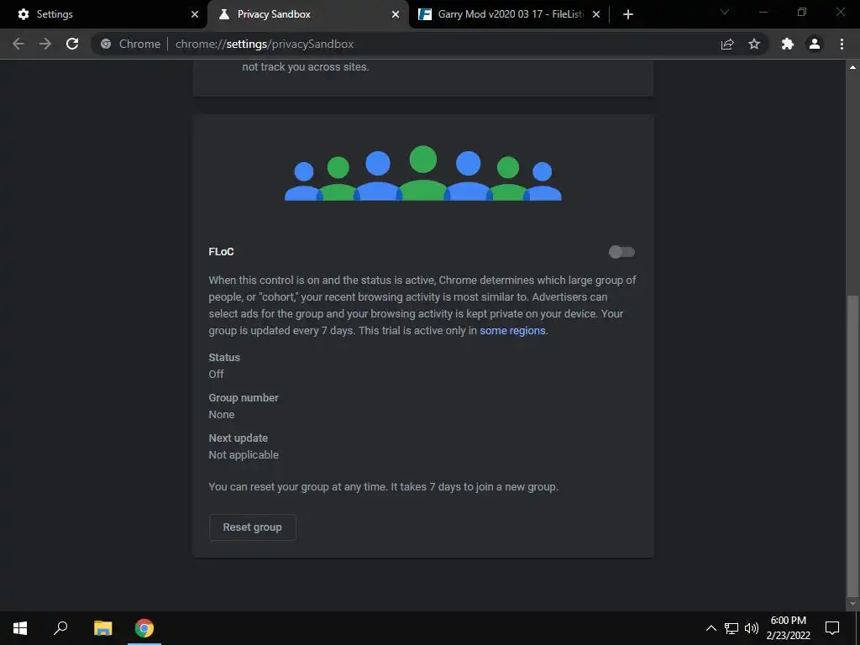Click the page vertical scrollbar thumb
The width and height of the screenshot is (860, 645).
(x=852, y=445)
